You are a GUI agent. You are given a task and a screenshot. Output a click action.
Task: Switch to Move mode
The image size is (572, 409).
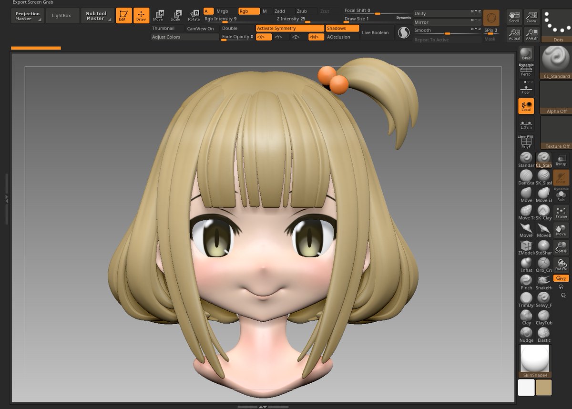[158, 15]
